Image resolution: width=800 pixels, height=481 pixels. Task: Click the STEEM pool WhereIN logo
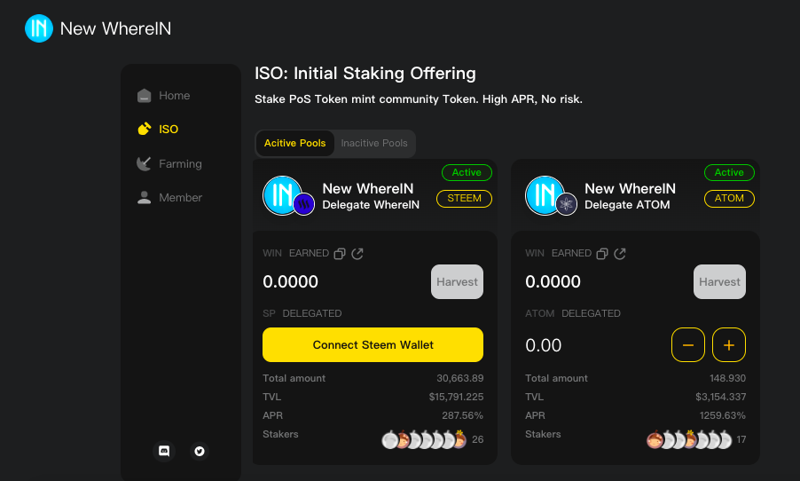(282, 195)
